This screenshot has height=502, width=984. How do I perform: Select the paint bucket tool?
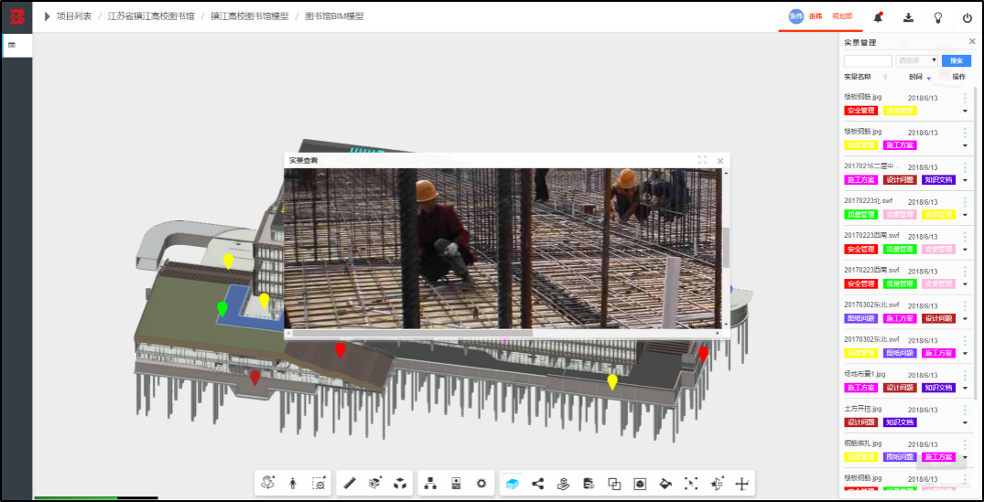665,483
